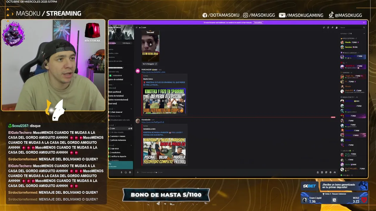Open the GIF picker

point(322,172)
